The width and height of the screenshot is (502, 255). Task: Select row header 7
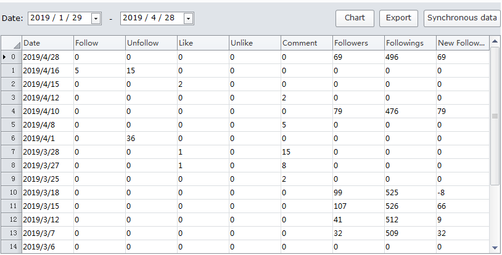pos(11,152)
